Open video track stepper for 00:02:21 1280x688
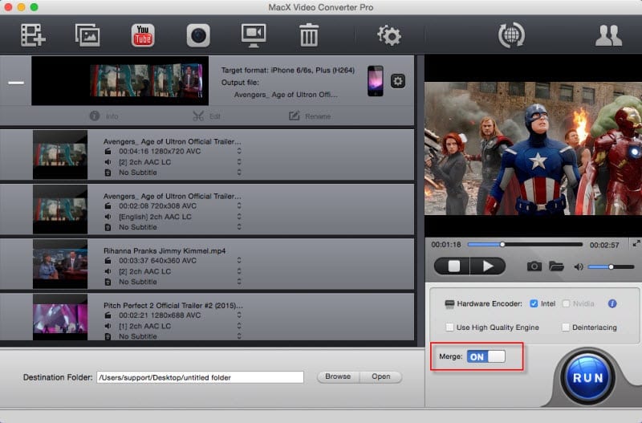642x423 pixels. 239,315
